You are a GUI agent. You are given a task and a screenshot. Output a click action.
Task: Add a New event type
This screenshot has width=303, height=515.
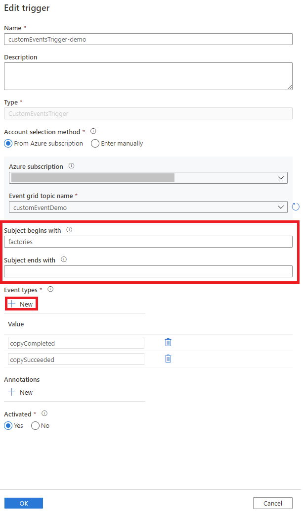click(x=21, y=303)
